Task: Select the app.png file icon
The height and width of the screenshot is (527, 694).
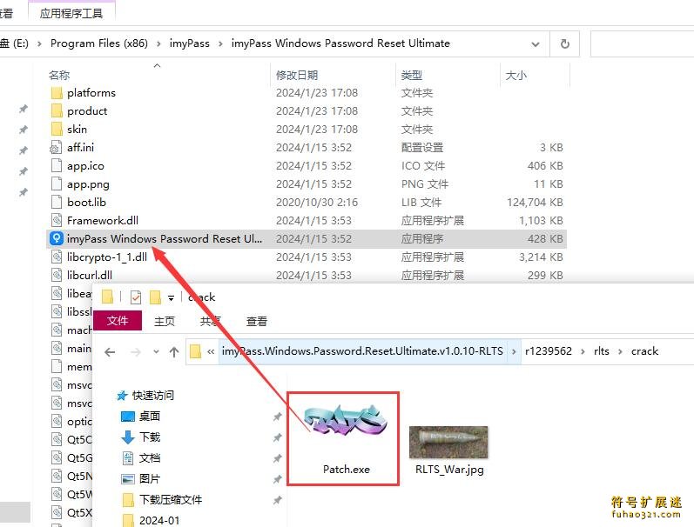Action: 57,183
